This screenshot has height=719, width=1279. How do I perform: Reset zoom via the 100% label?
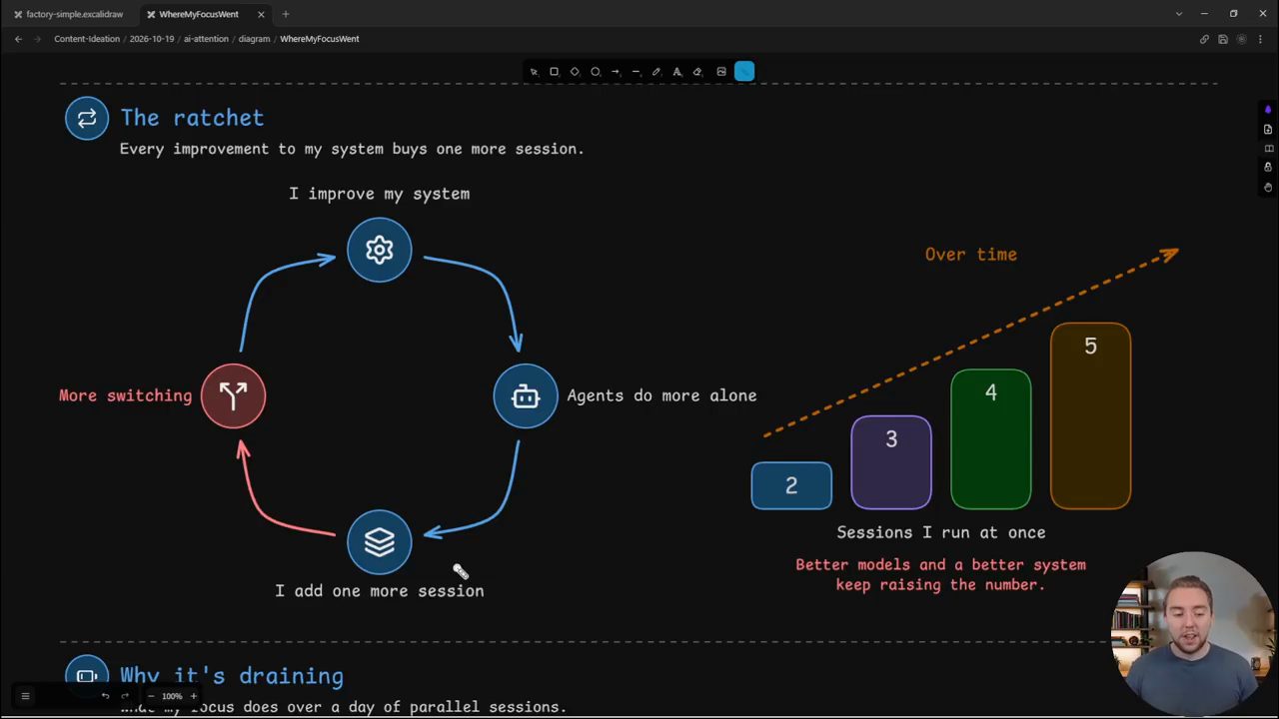(x=172, y=696)
